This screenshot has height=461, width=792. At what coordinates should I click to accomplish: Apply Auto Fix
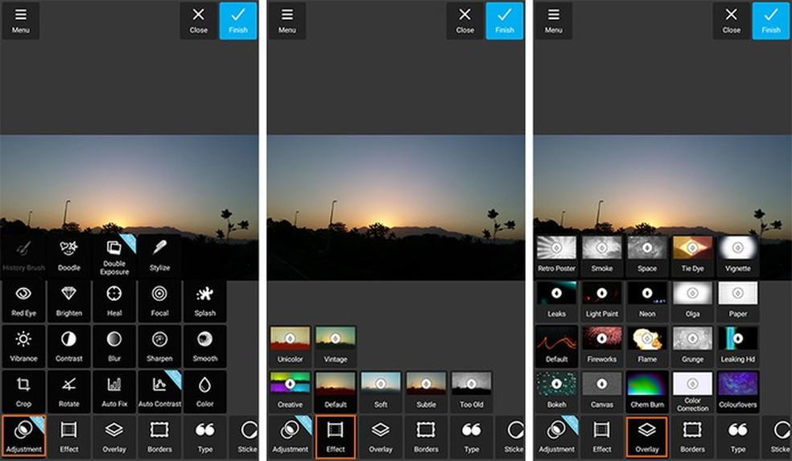coord(114,392)
